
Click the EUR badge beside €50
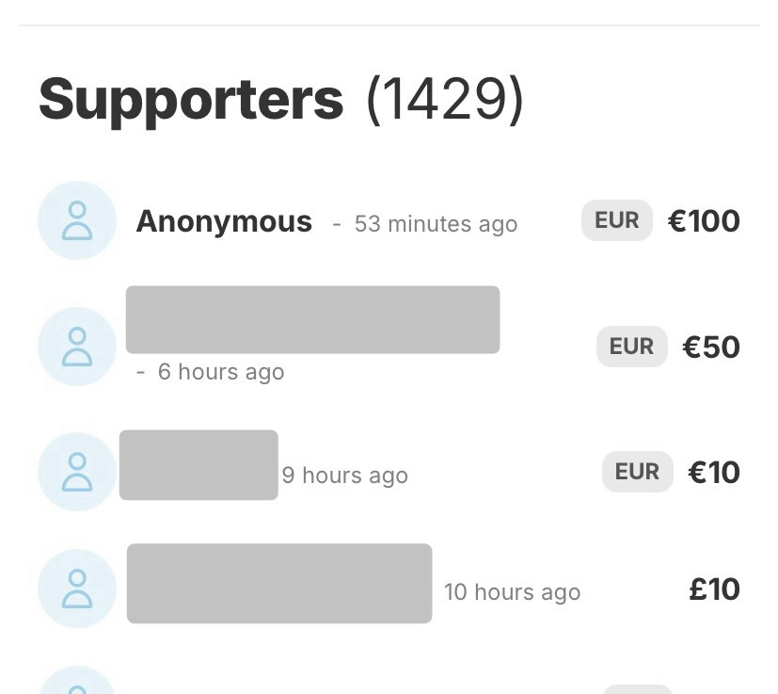631,347
